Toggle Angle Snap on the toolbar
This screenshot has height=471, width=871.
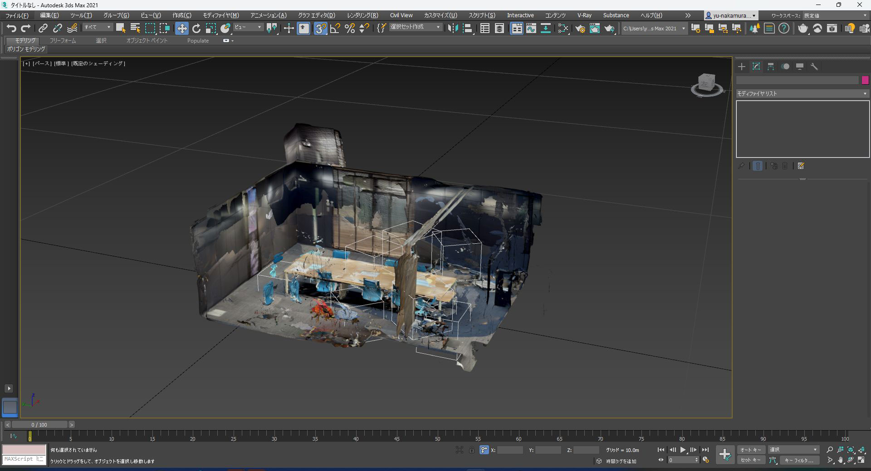pos(335,29)
